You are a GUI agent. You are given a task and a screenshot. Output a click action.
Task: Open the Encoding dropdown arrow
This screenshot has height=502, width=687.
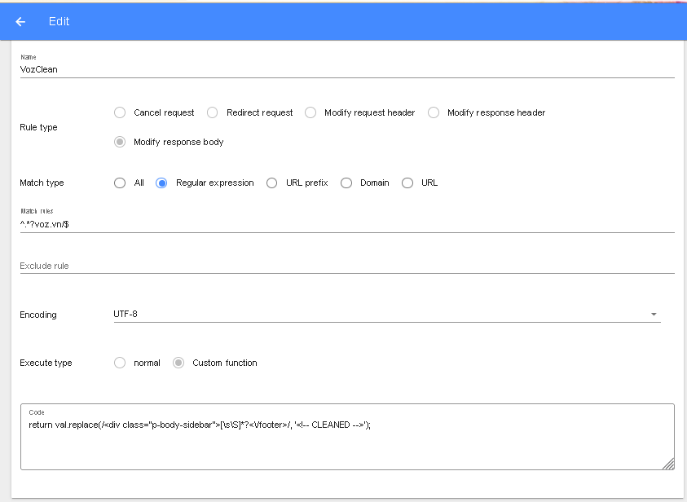[x=653, y=313]
